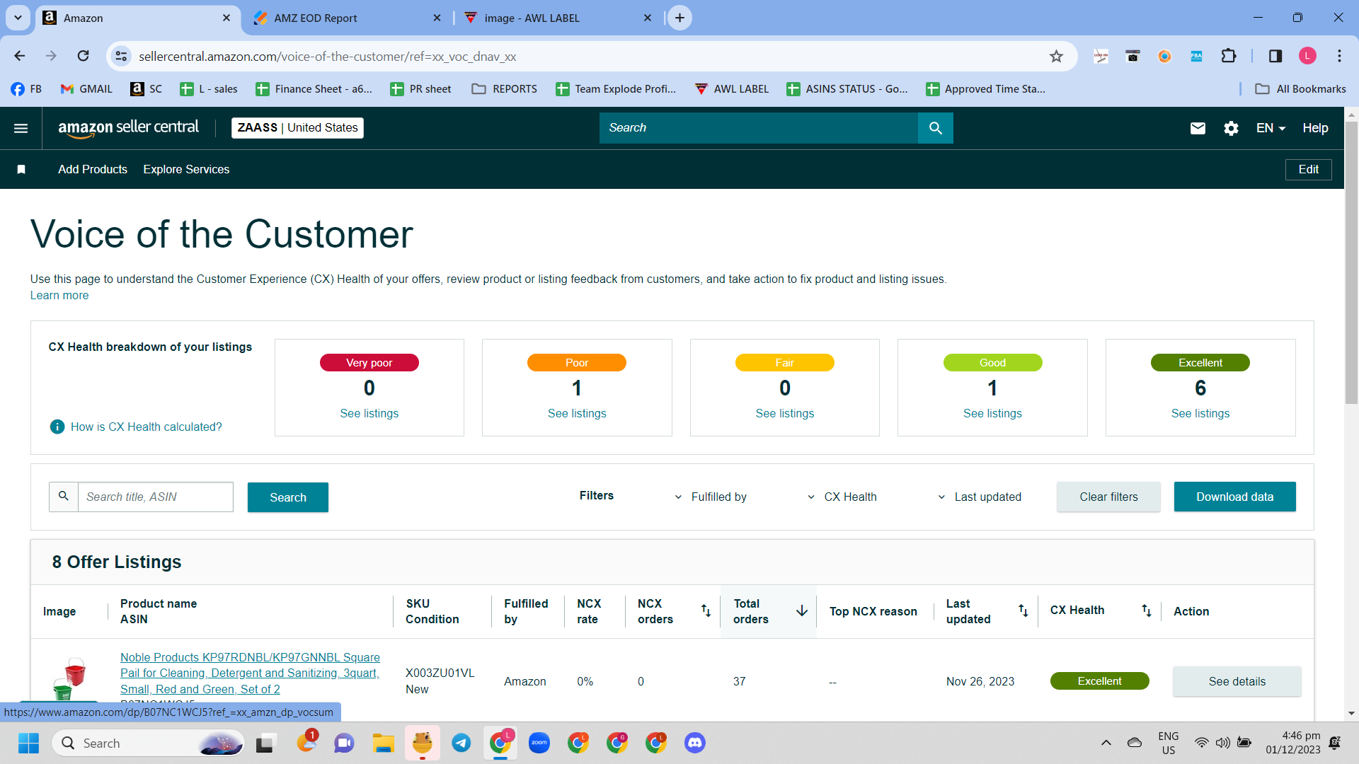Open the REPORTS bookmarks folder
The width and height of the screenshot is (1359, 764).
(x=505, y=88)
